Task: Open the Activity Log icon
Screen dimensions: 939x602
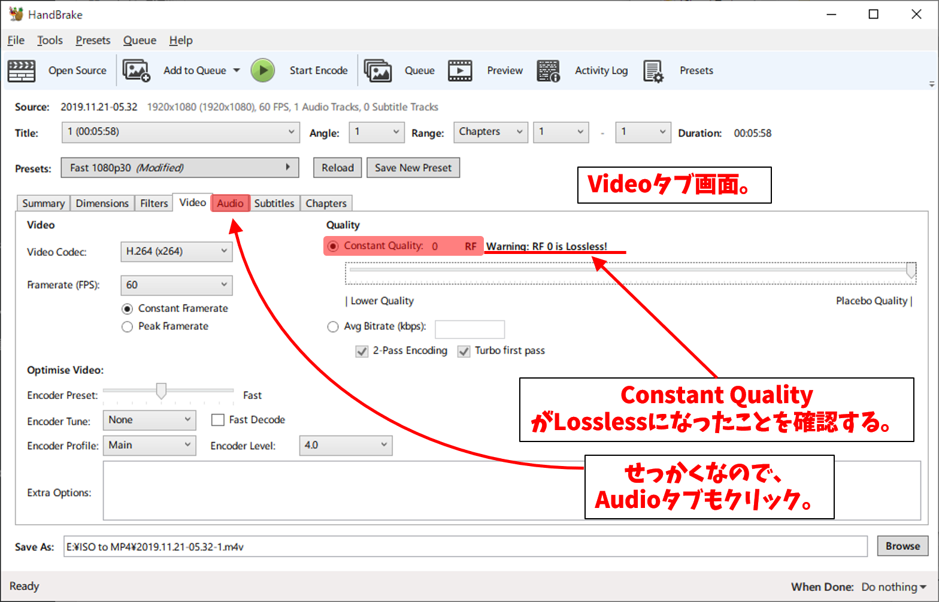Action: (548, 71)
